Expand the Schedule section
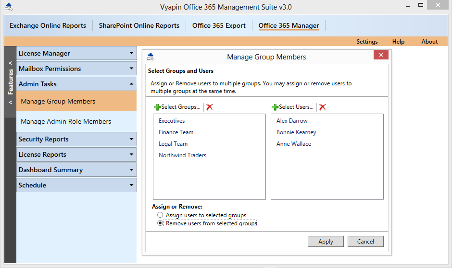The height and width of the screenshot is (268, 452). [x=76, y=185]
